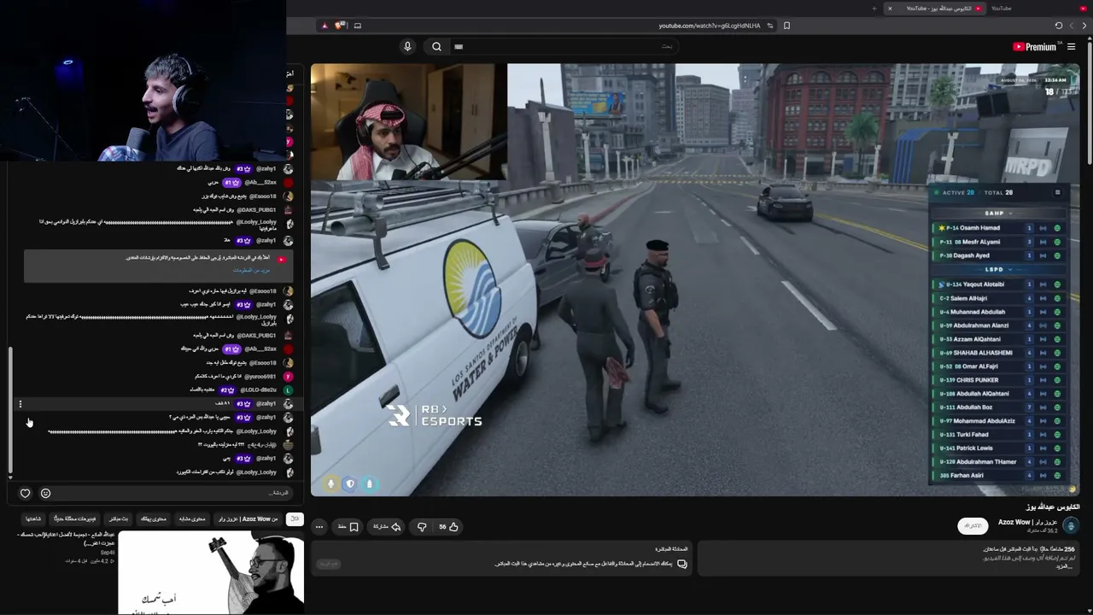Click chat username @yuroo6981
Viewport: 1093px width, 615px height.
click(260, 377)
